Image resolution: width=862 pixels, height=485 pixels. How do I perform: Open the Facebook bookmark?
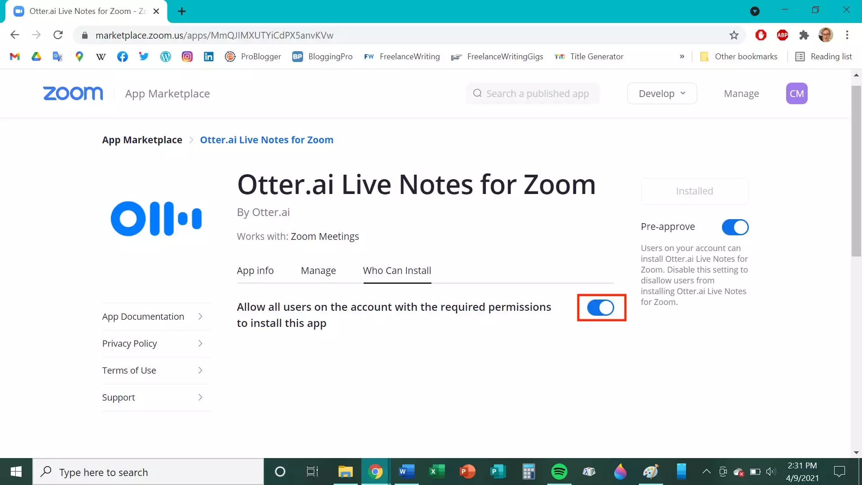pos(123,57)
